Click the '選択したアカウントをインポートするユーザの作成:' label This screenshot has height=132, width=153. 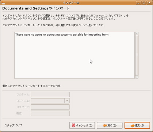click(x=32, y=86)
